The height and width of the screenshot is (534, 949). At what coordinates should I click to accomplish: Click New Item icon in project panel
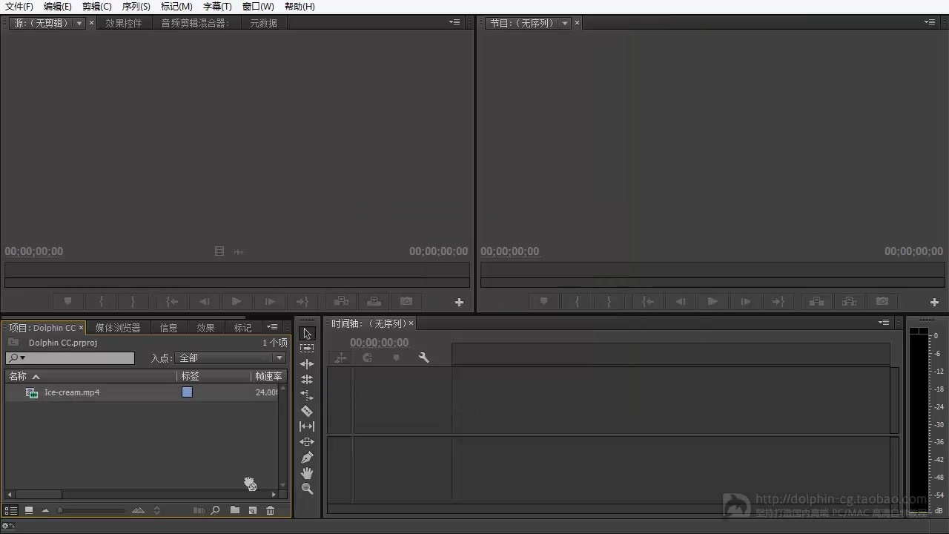point(253,510)
